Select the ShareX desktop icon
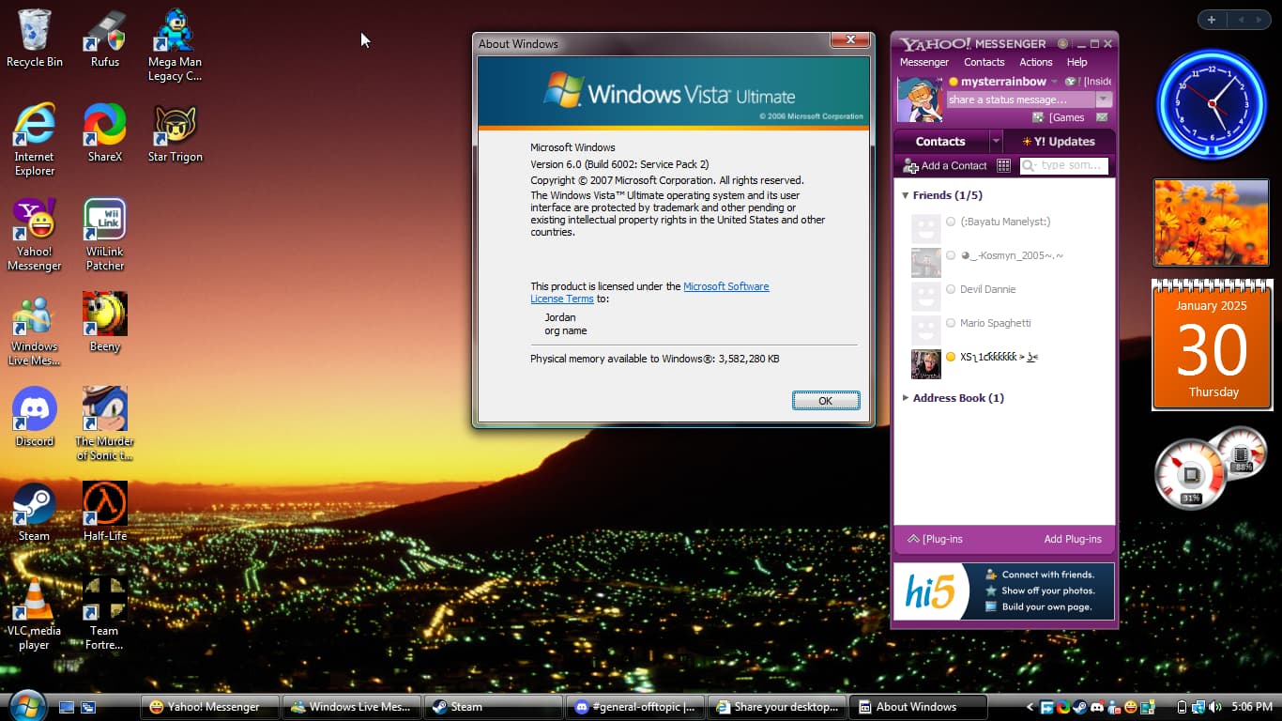1282x721 pixels. 105,132
